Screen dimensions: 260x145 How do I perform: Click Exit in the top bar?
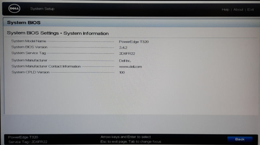click(x=250, y=10)
